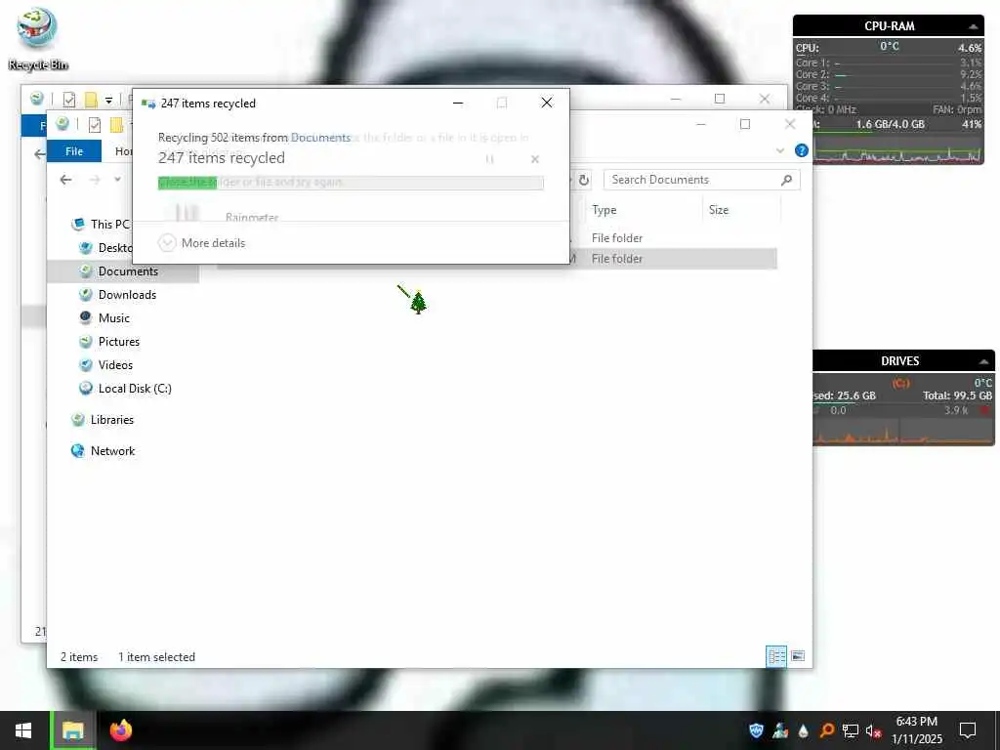Image resolution: width=1000 pixels, height=750 pixels.
Task: Open Explorer help via the blue question icon
Action: coord(802,150)
